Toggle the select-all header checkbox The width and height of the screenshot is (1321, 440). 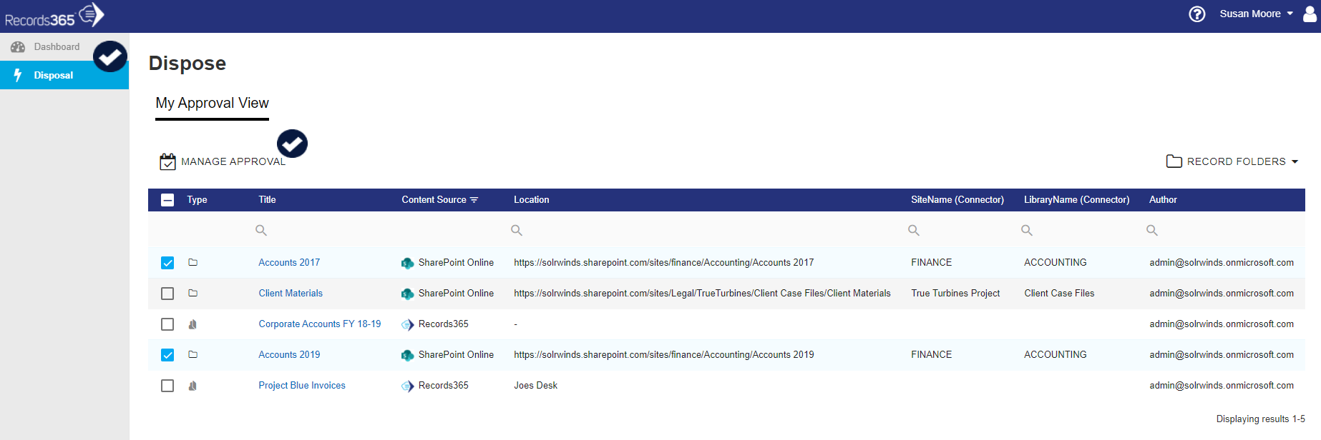tap(167, 200)
